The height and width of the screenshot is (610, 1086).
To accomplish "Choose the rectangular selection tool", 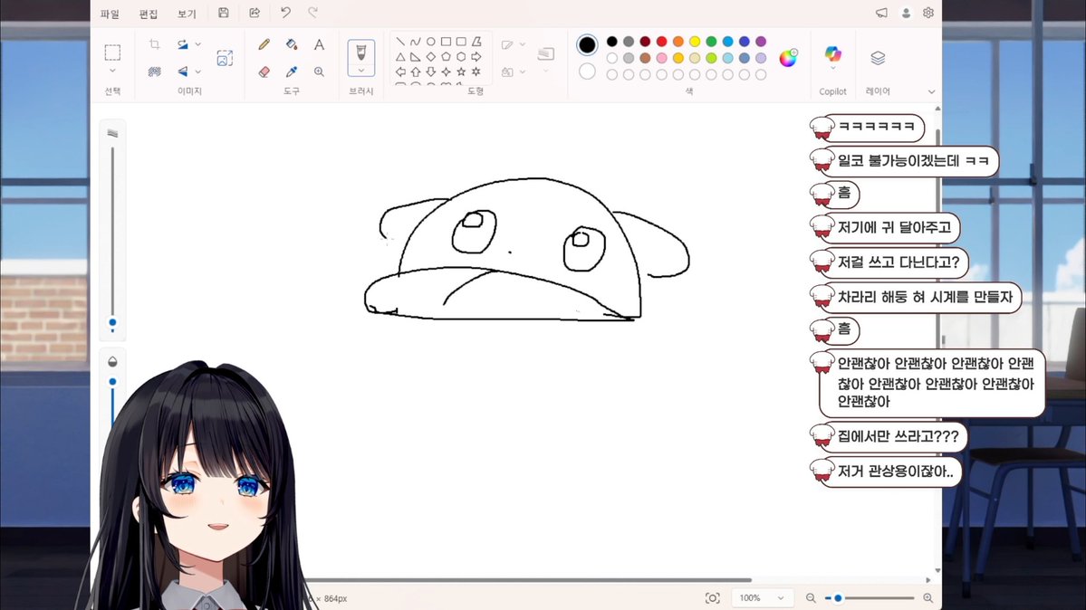I will click(x=112, y=52).
